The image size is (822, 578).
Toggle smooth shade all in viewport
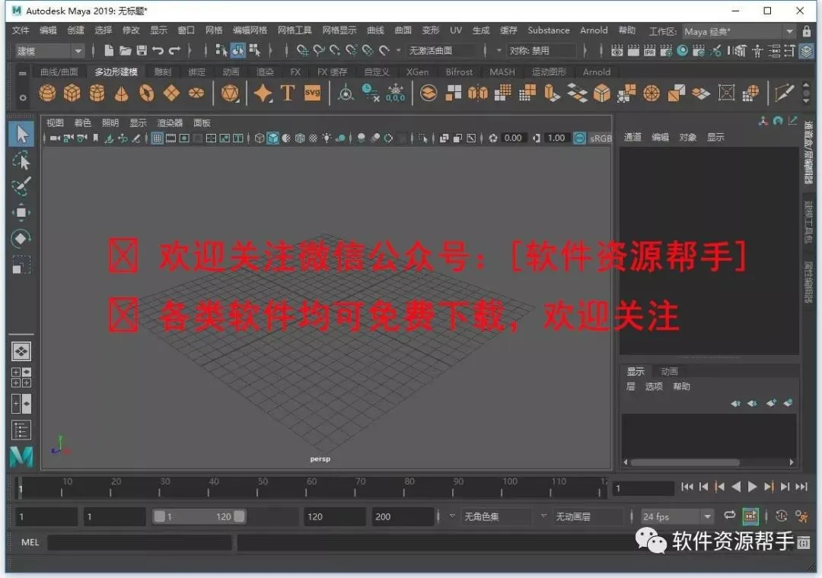272,138
